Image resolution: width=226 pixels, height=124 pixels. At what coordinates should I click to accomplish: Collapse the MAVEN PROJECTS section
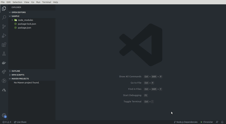tap(10, 79)
